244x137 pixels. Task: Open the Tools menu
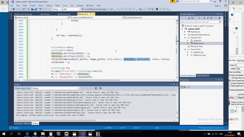pos(65,5)
